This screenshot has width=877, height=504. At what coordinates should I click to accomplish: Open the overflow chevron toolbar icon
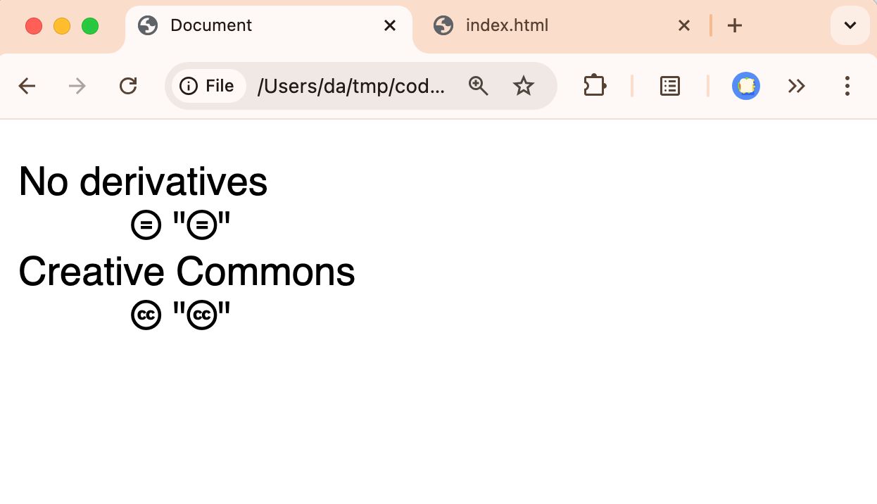[x=797, y=86]
